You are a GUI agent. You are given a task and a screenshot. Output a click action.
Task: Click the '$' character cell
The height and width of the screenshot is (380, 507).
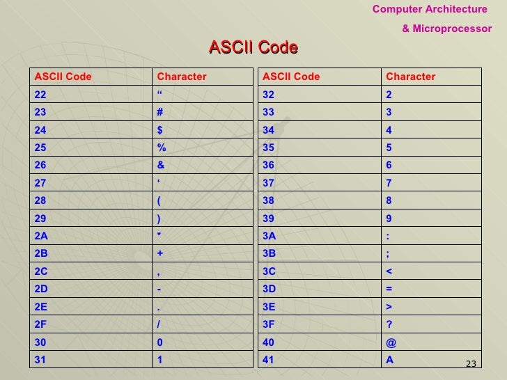203,129
